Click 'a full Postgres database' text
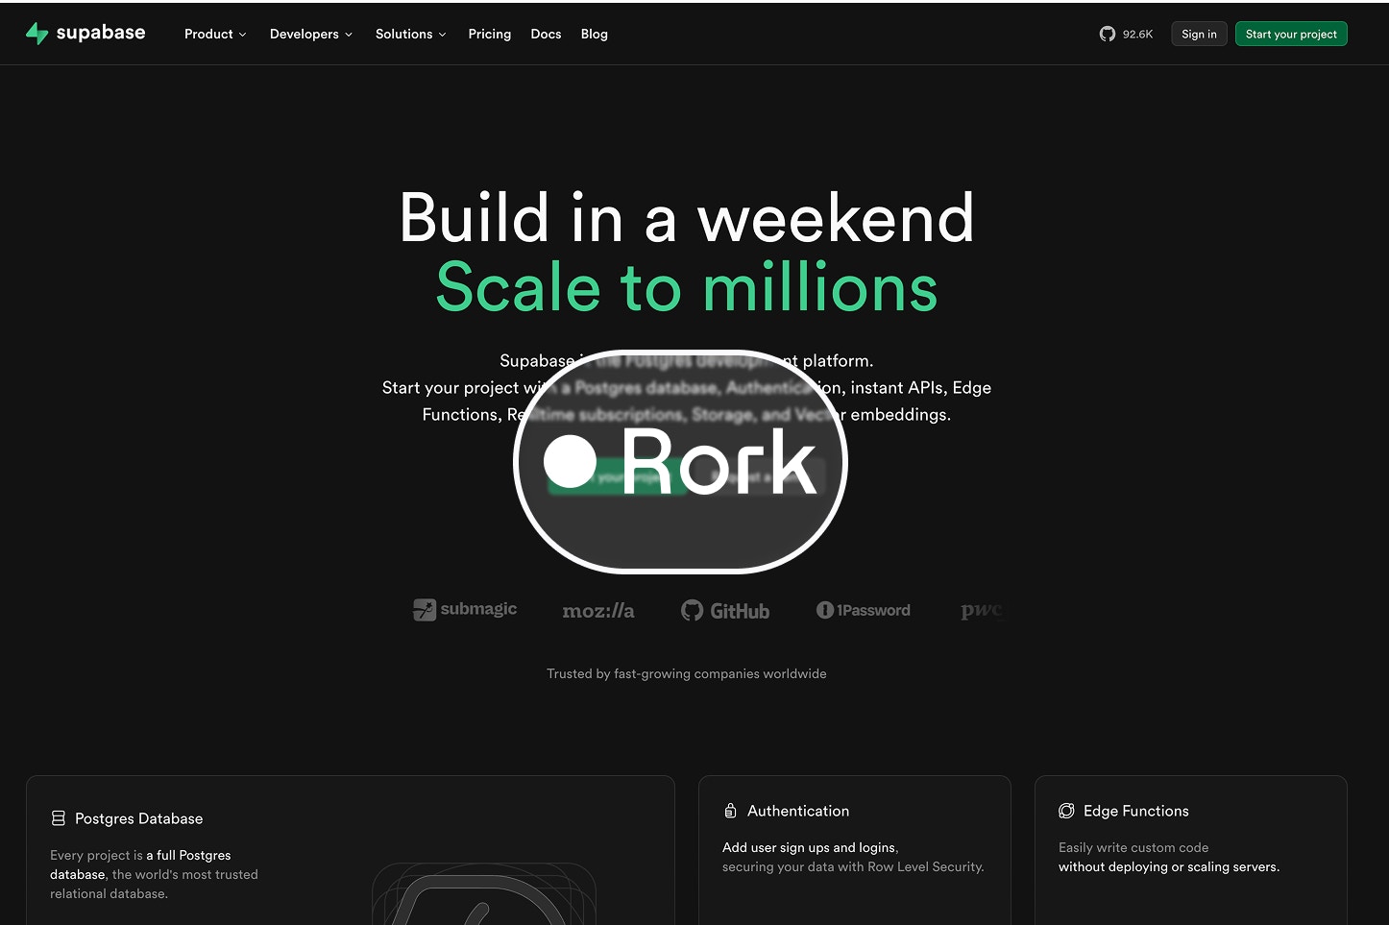1389x925 pixels. (x=140, y=864)
